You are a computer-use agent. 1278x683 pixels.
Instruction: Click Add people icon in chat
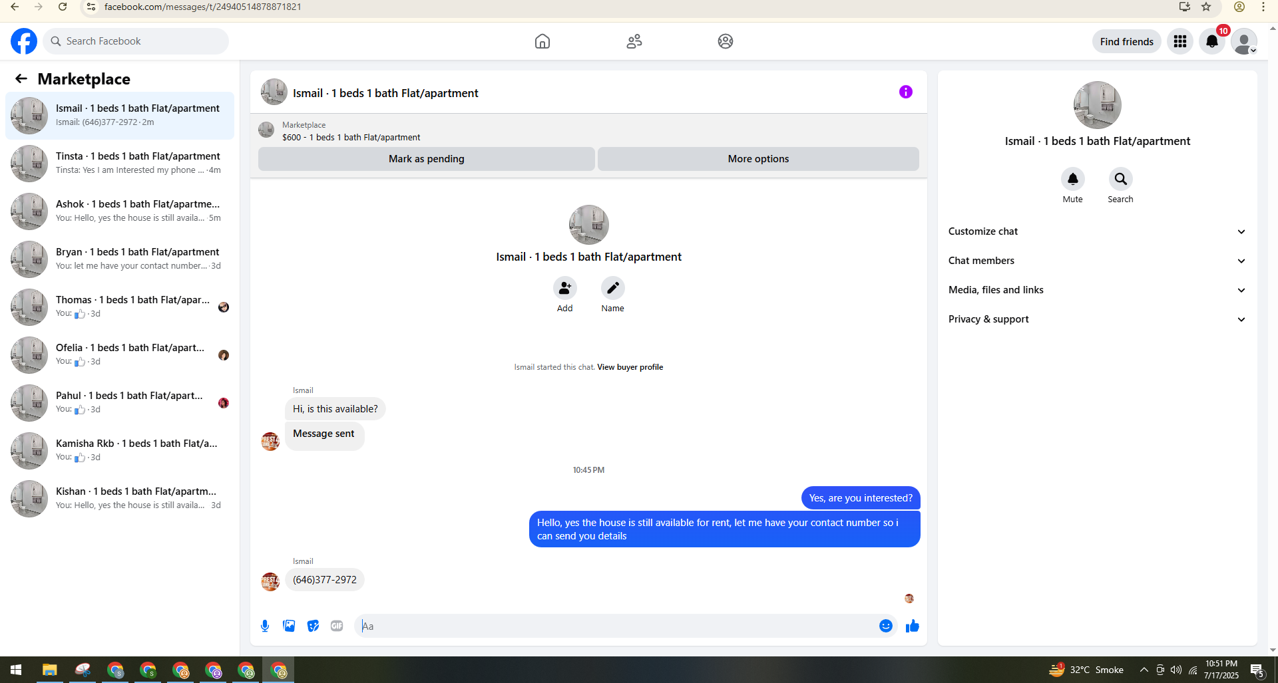point(564,288)
